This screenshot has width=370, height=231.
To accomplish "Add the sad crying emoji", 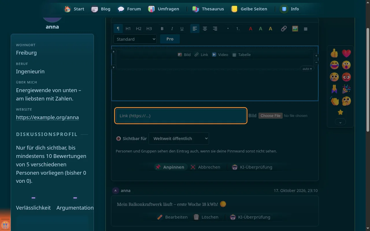I will (334, 77).
